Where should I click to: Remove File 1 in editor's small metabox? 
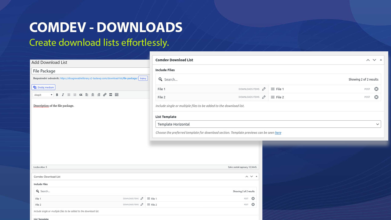click(253, 199)
